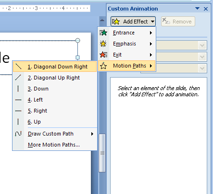Select 5. Right motion path
This screenshot has width=213, height=194.
click(55, 111)
